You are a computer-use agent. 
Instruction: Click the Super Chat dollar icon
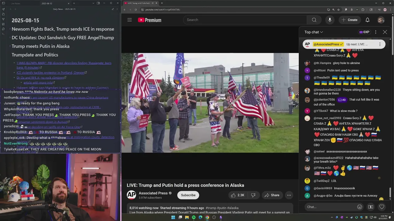[371, 207]
